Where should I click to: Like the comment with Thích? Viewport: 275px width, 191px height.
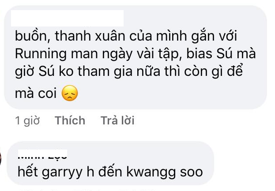[x=70, y=120]
